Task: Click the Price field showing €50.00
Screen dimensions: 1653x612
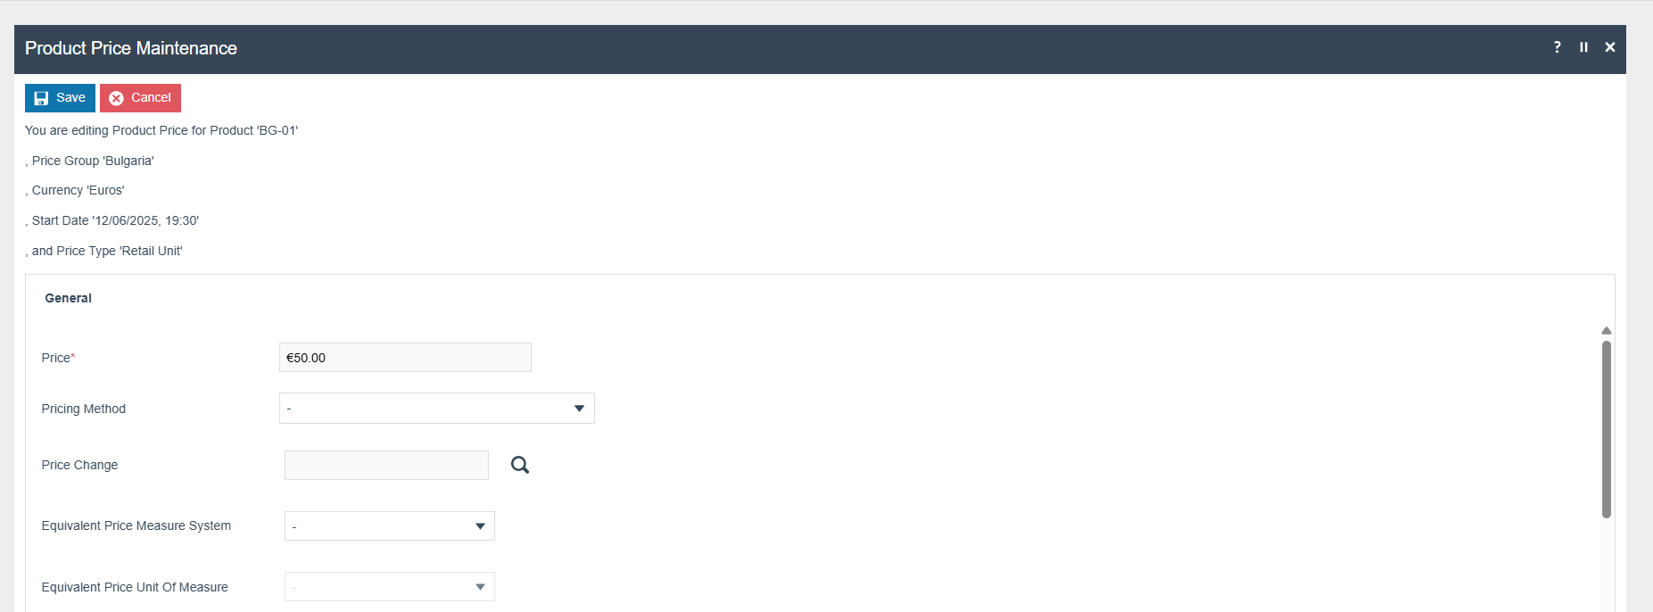Action: pos(405,358)
